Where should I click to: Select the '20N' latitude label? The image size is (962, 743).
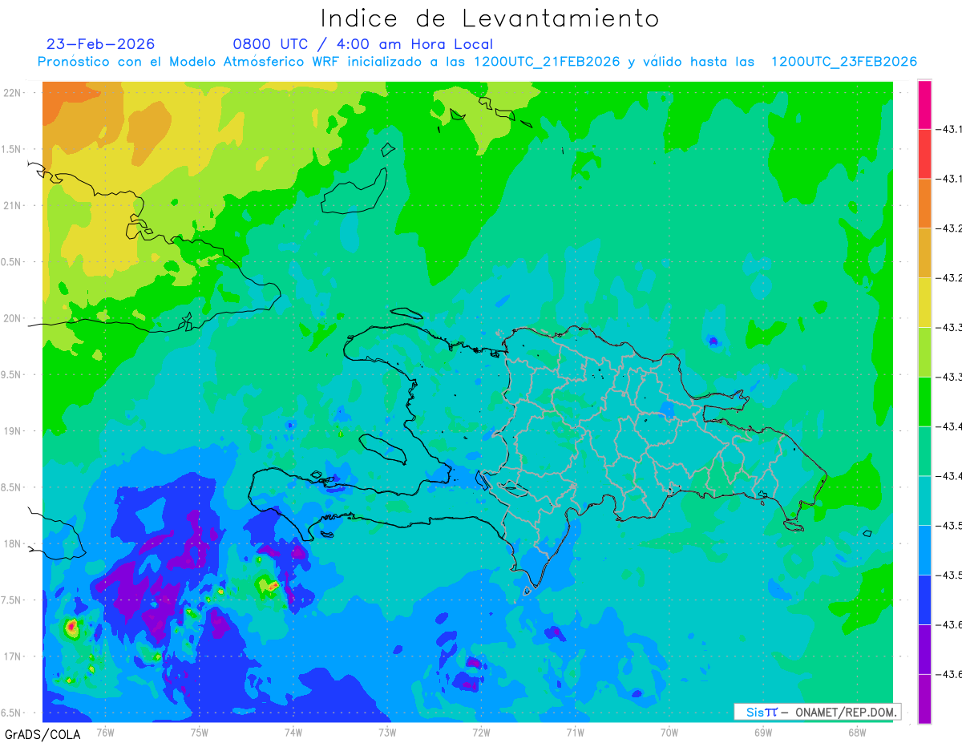(x=11, y=318)
